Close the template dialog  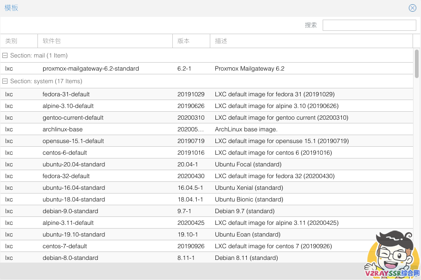[x=412, y=8]
